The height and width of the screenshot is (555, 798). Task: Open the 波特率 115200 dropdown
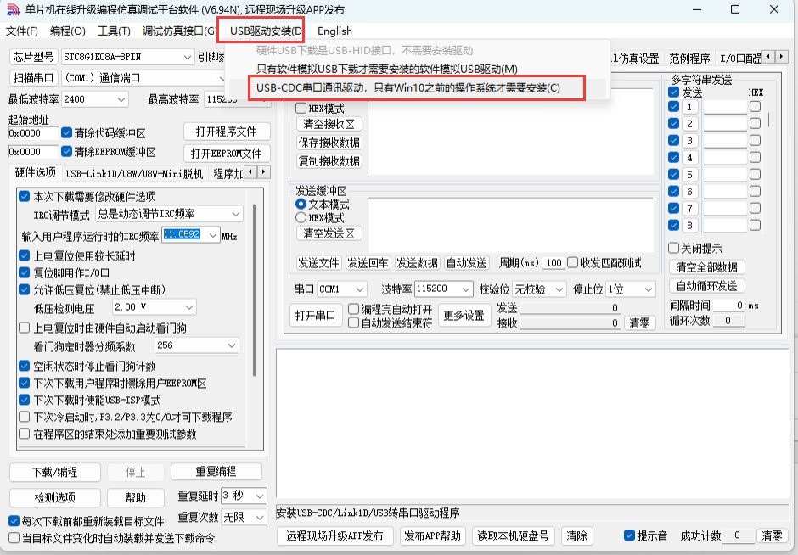tap(466, 289)
